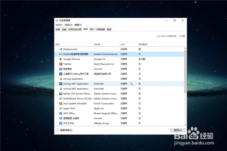Click the 桌面整理-主程序 monitor icon

(x=61, y=118)
